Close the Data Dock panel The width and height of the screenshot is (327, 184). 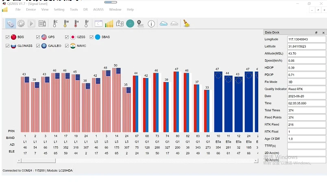[323, 32]
